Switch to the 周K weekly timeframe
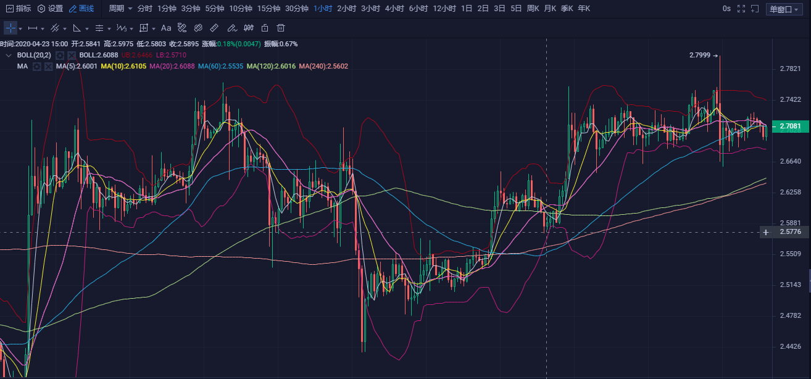Screen dimensions: 811x379 (533, 9)
